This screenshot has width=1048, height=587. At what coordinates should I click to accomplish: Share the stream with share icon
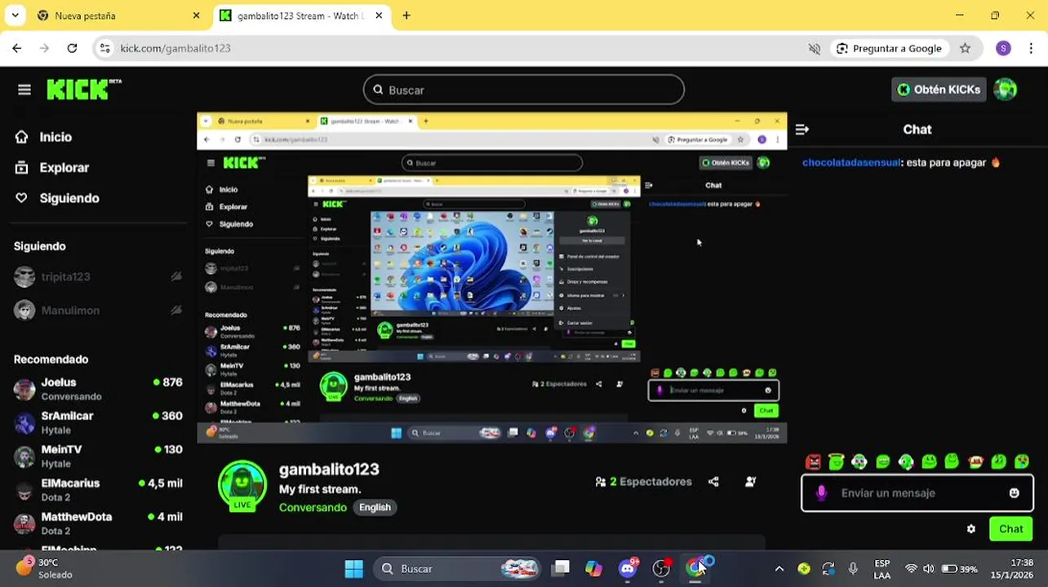pos(713,482)
